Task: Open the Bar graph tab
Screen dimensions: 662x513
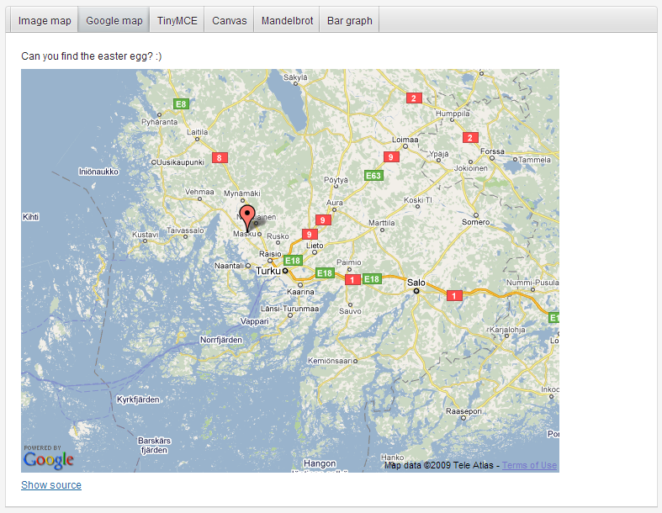Action: pyautogui.click(x=350, y=21)
